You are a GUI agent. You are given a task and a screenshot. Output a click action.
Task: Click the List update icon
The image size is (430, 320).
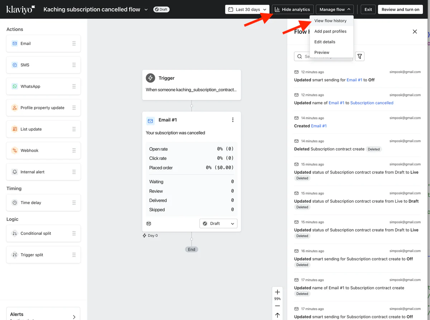15,129
